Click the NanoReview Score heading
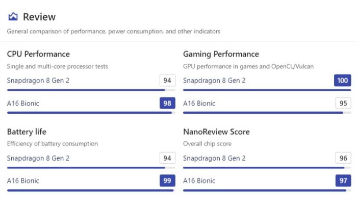 tap(216, 132)
